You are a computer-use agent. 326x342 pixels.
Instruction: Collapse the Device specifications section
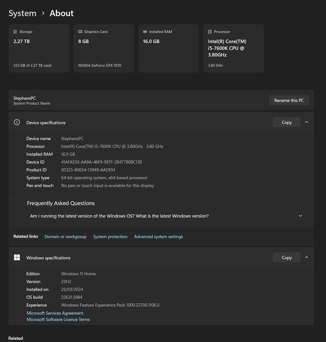tap(307, 122)
